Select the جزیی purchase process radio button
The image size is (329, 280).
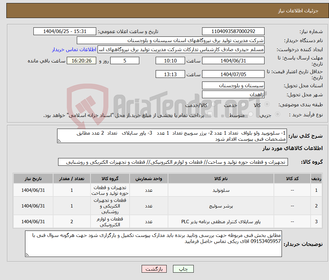pos(277,114)
